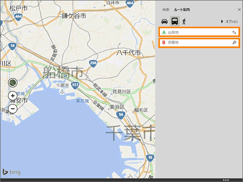
Task: Click the 松戸市 label on map
Action: [18, 8]
